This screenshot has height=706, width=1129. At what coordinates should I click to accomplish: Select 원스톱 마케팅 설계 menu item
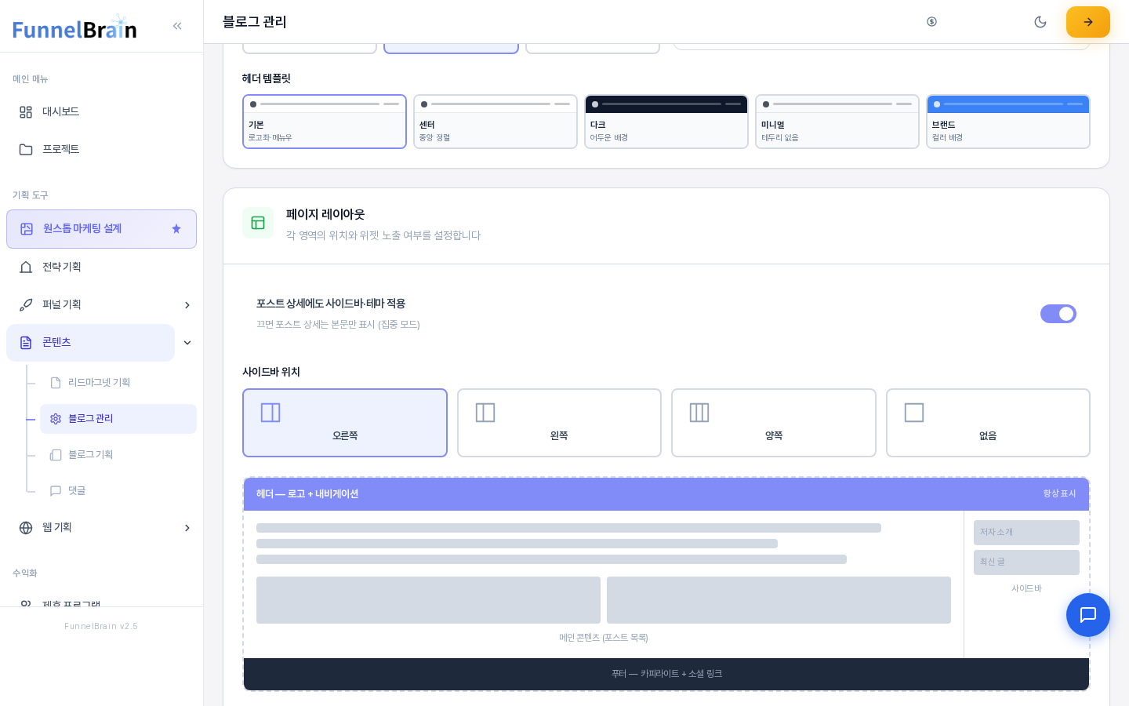tap(102, 229)
